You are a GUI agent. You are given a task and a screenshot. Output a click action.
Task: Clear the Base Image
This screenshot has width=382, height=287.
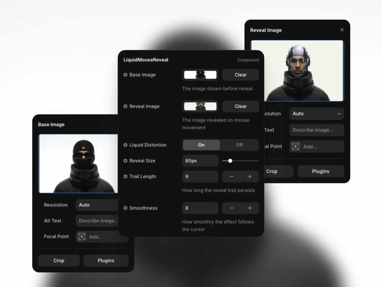[241, 75]
